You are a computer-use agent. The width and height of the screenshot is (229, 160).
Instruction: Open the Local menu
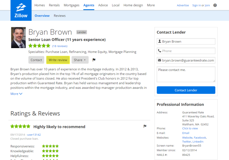[x=116, y=5]
